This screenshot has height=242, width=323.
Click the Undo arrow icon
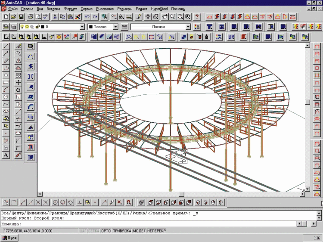tap(87, 17)
